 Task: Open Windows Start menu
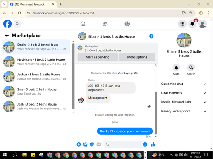click(x=5, y=155)
